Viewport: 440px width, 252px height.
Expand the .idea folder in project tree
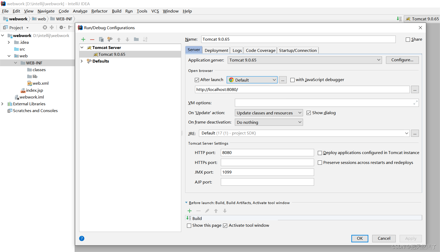9,42
